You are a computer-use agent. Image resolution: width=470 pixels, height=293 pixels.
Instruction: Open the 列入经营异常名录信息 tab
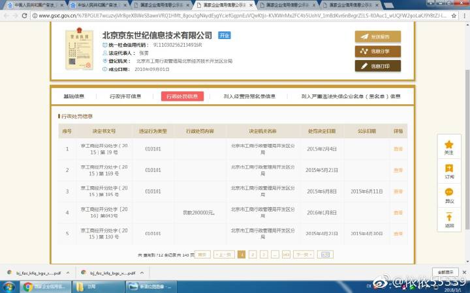pyautogui.click(x=249, y=96)
